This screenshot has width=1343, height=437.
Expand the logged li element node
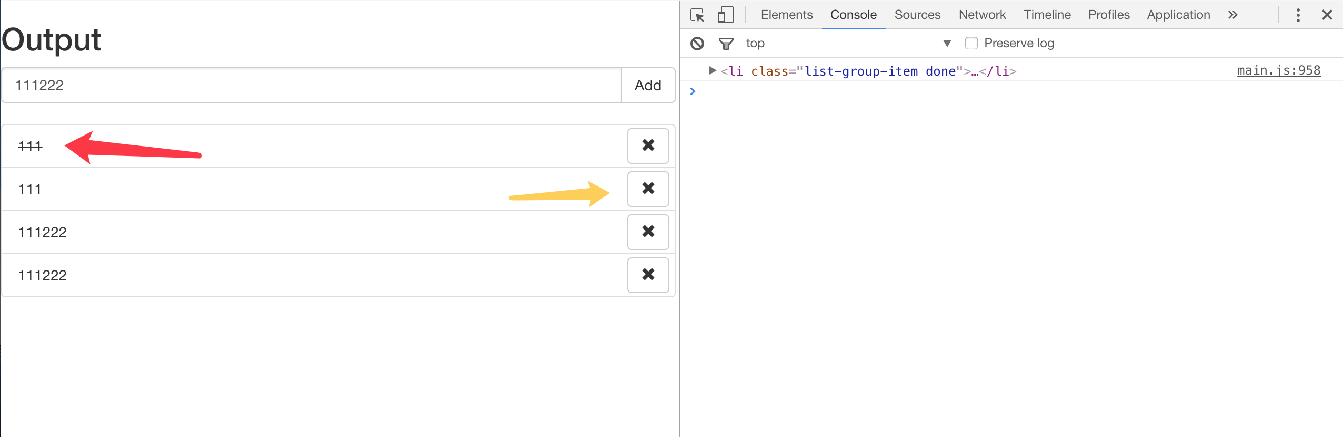pyautogui.click(x=712, y=70)
